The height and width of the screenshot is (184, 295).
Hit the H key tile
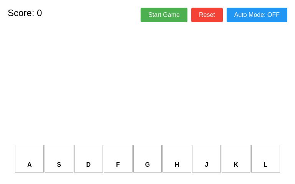[x=177, y=159]
